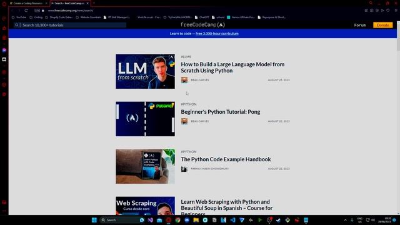Image resolution: width=400 pixels, height=225 pixels.
Task: Open The Python Code Example Handbook article
Action: (x=226, y=159)
